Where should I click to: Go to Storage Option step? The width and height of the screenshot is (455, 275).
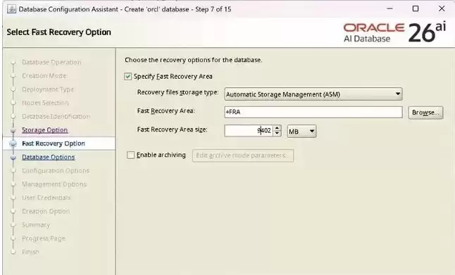(44, 130)
